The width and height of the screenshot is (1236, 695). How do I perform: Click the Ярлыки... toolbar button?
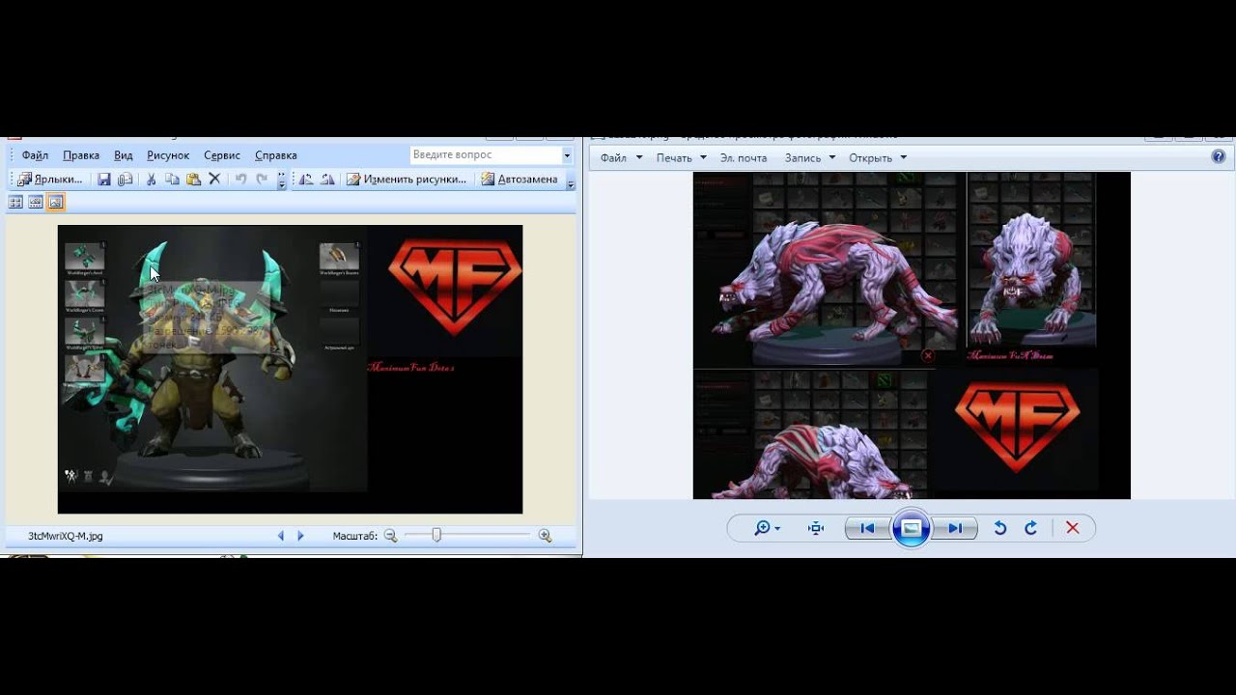pyautogui.click(x=50, y=180)
